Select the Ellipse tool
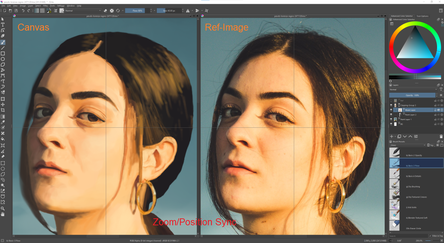This screenshot has width=444, height=243. 3,59
